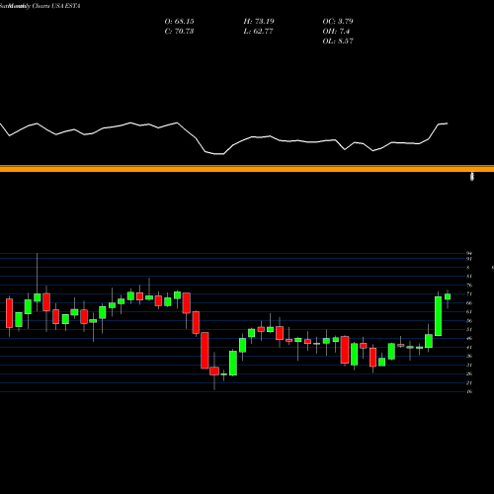Click the 'OL: 8.57' reading
Screen dimensions: 494x494
tap(338, 41)
